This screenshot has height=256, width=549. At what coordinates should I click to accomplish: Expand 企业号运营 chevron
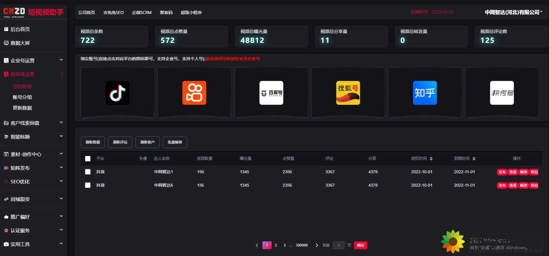pos(61,60)
